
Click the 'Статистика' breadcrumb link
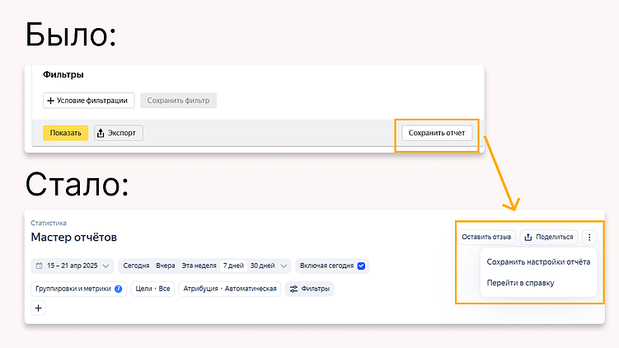49,223
